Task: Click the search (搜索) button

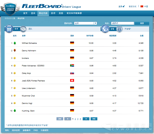Action: click(x=142, y=23)
